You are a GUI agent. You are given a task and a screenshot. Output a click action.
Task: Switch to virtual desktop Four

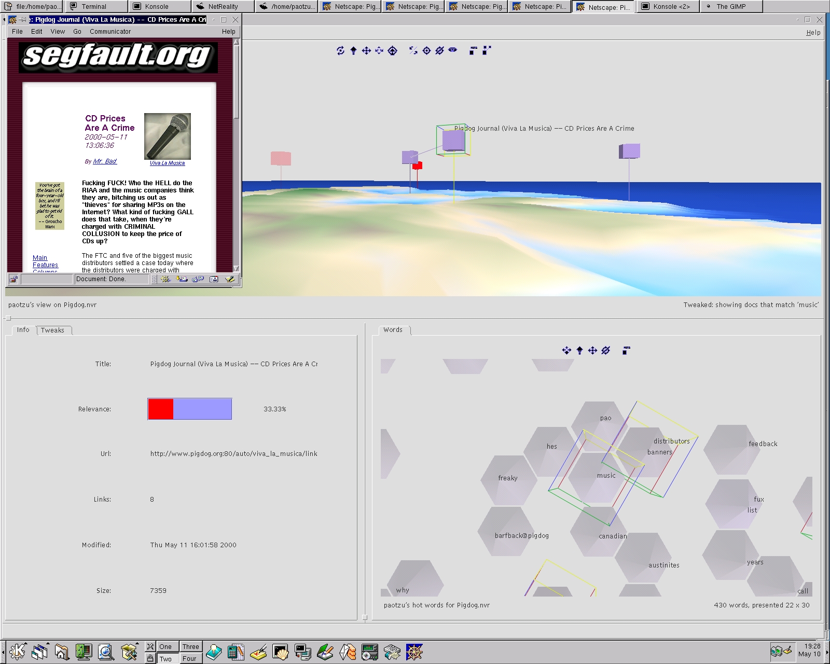point(190,658)
